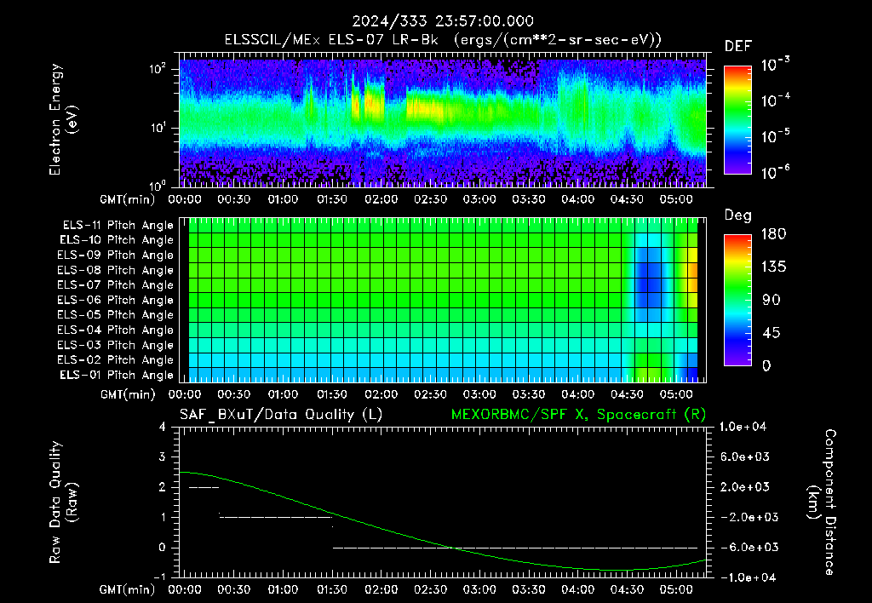872x603 pixels.
Task: Click the green MEXORBMC/SPF X, Spacecraft label
Action: 578,415
